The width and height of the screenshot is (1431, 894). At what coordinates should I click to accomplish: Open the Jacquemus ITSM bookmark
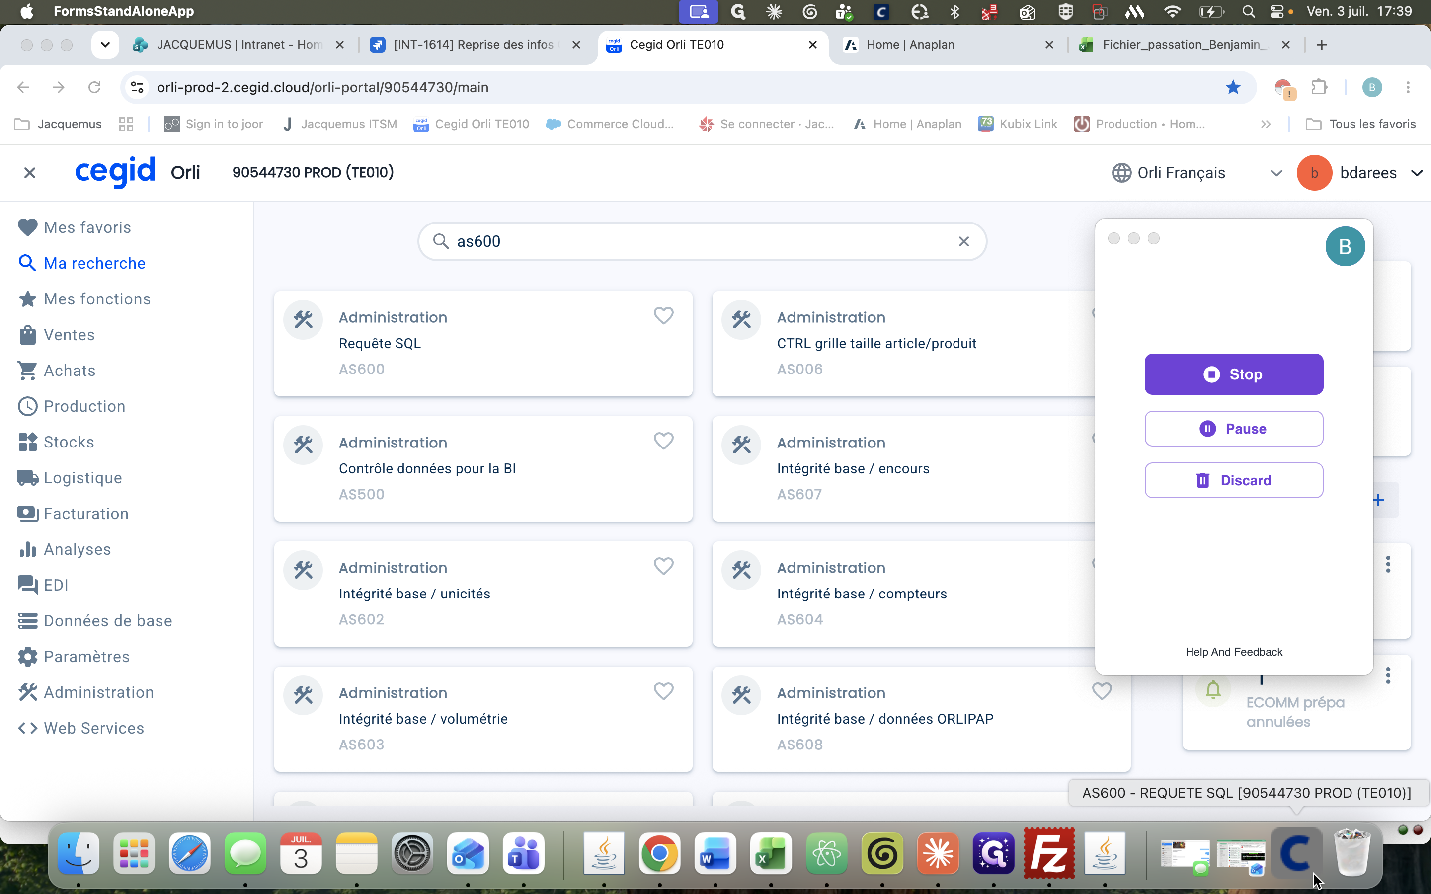[339, 124]
